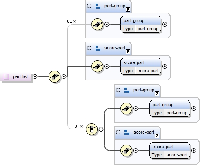Click the 0..∞ label beside the choice compositor
The width and height of the screenshot is (200, 165).
[x=79, y=126]
